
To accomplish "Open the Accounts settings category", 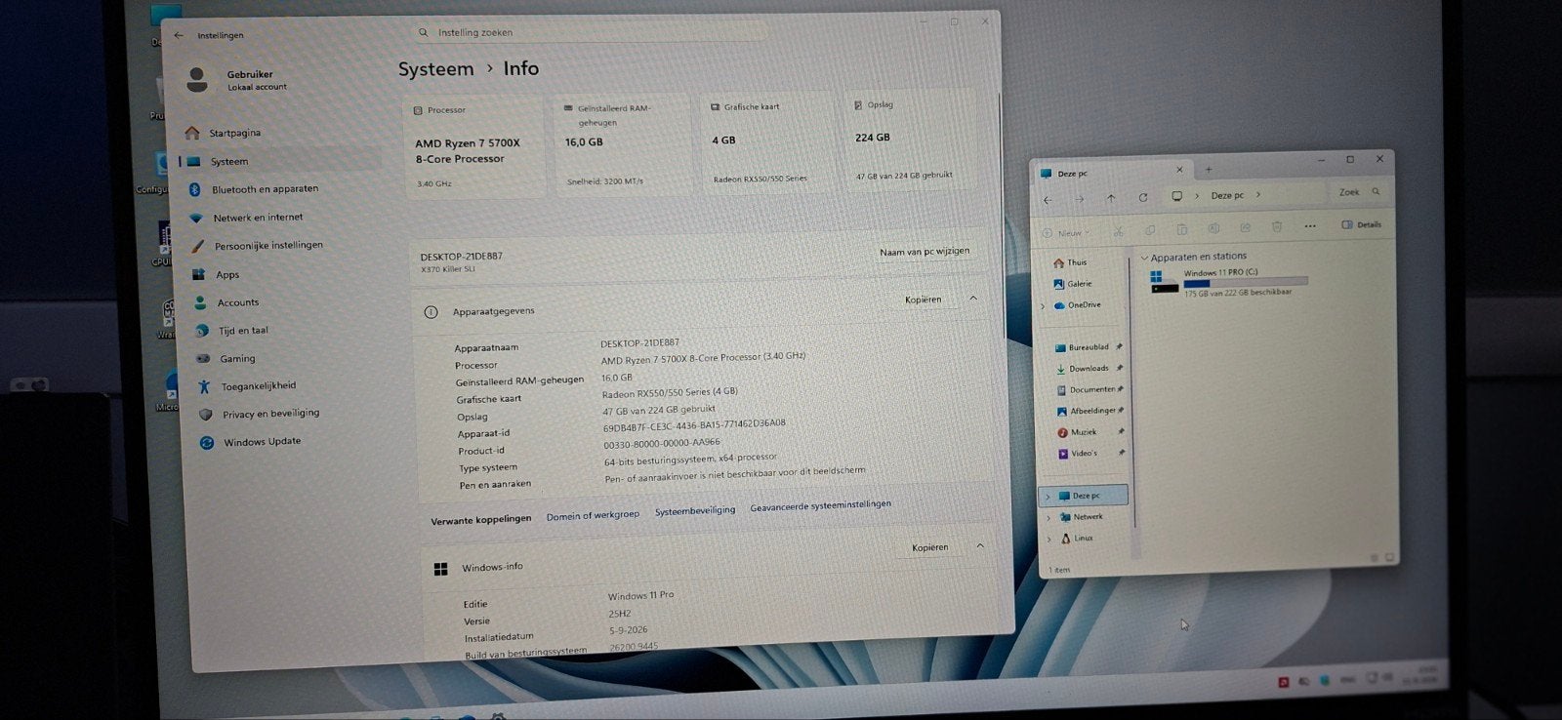I will [238, 303].
